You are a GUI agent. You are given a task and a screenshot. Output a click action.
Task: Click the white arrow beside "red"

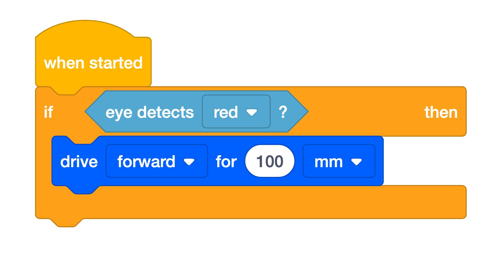click(x=251, y=112)
